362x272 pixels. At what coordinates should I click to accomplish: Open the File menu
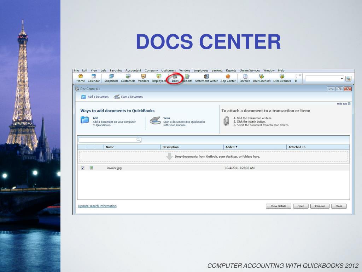point(76,70)
